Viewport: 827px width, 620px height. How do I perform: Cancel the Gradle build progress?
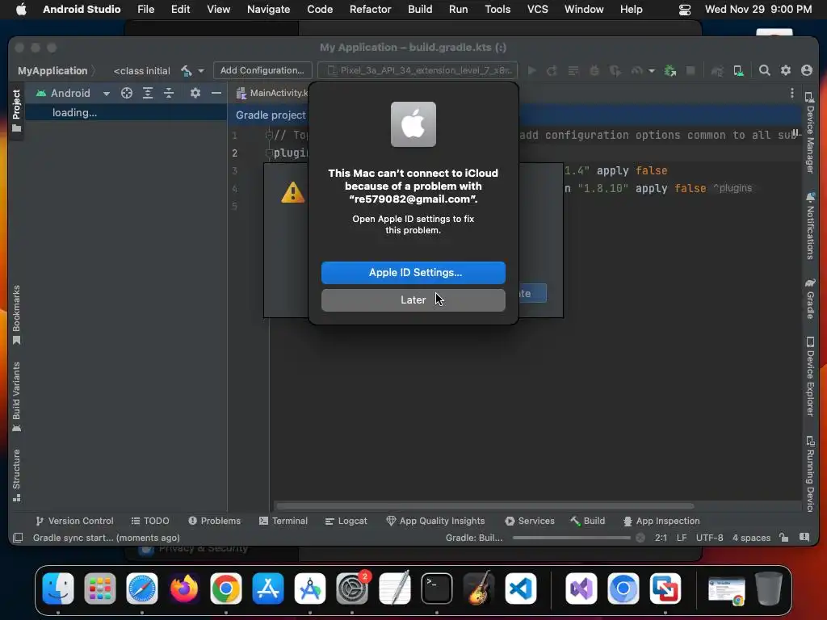coord(640,538)
